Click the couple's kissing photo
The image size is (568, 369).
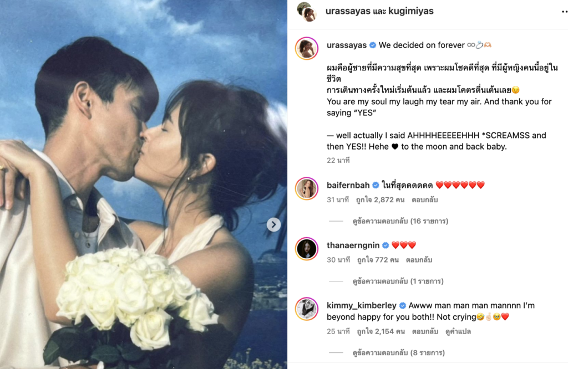pyautogui.click(x=144, y=184)
